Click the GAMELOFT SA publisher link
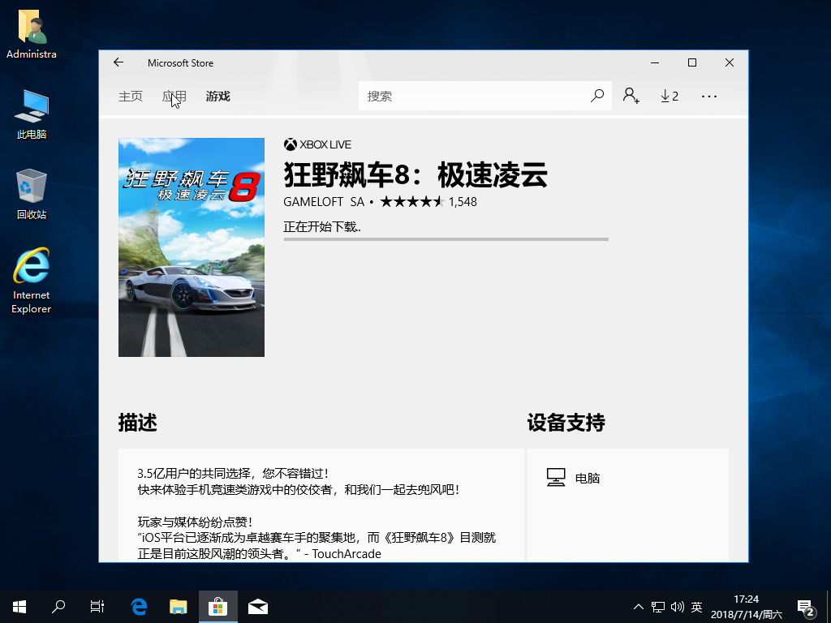Viewport: 831px width, 623px height. pyautogui.click(x=324, y=202)
